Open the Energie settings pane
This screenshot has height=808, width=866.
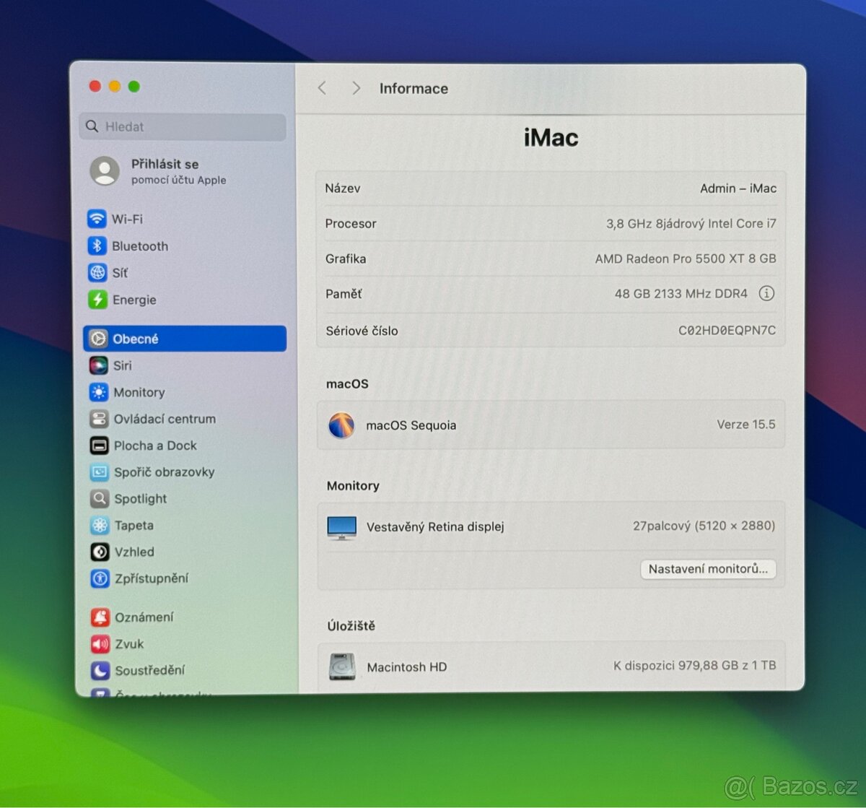134,300
